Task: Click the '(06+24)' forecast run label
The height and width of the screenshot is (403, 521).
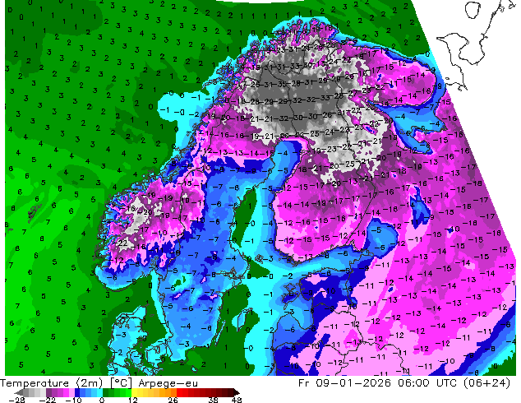Action: click(486, 383)
